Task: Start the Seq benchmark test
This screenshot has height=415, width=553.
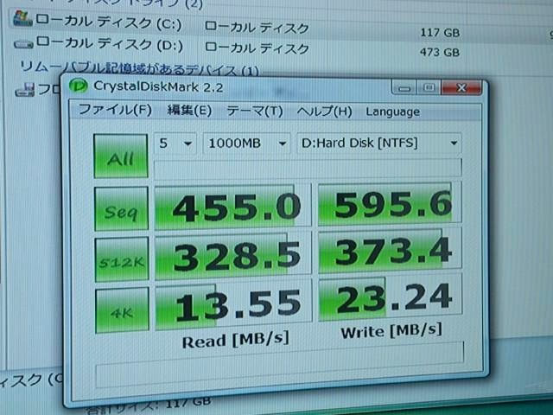Action: (x=121, y=208)
